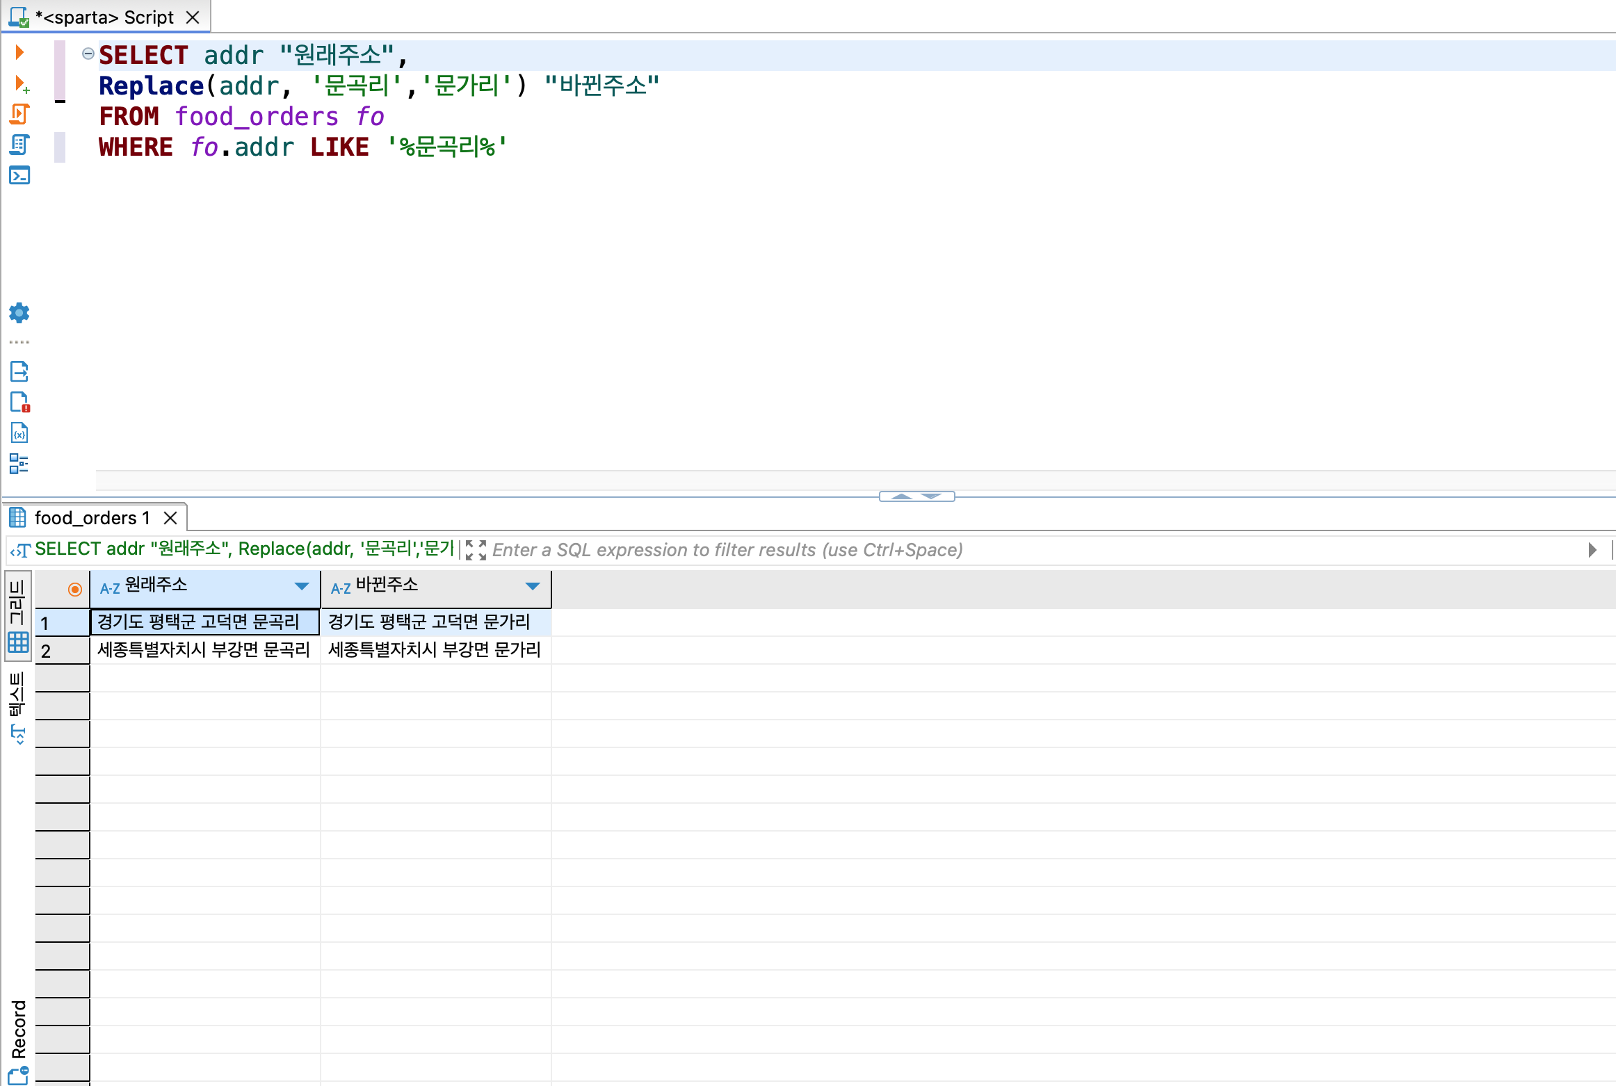The height and width of the screenshot is (1086, 1616).
Task: Click the Execute SQL script icon
Action: click(19, 114)
